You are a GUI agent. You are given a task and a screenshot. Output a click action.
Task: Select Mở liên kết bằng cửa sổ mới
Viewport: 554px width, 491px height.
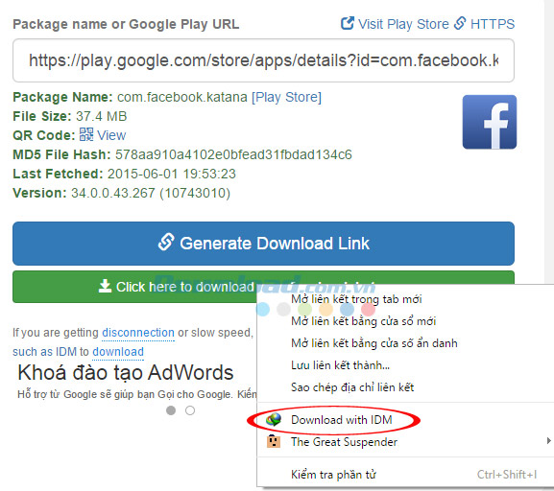point(363,321)
